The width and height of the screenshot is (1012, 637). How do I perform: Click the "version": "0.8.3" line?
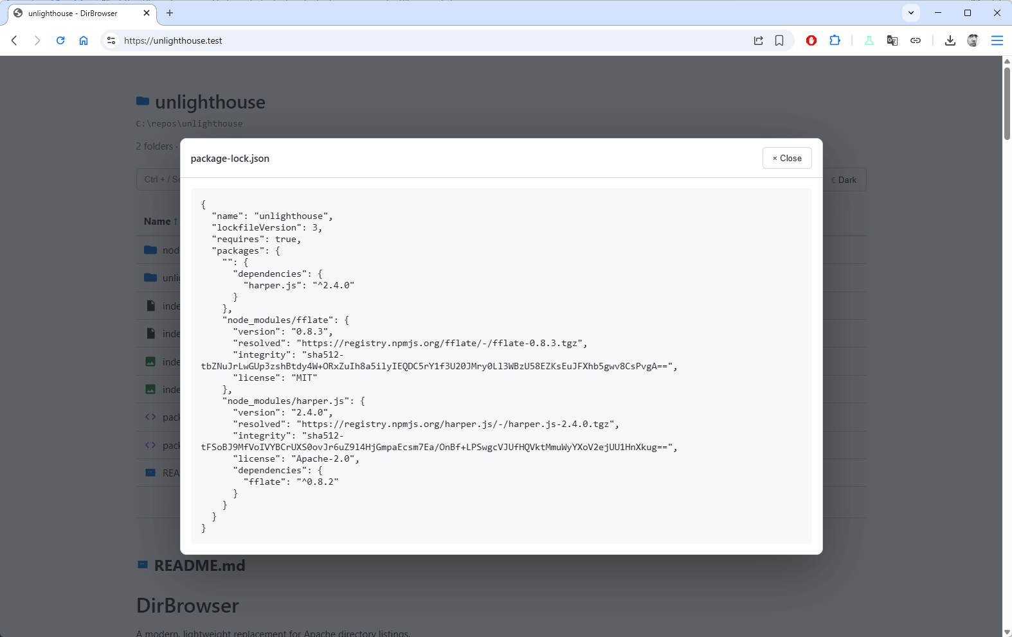283,331
